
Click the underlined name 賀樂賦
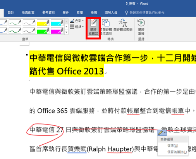click(x=77, y=149)
